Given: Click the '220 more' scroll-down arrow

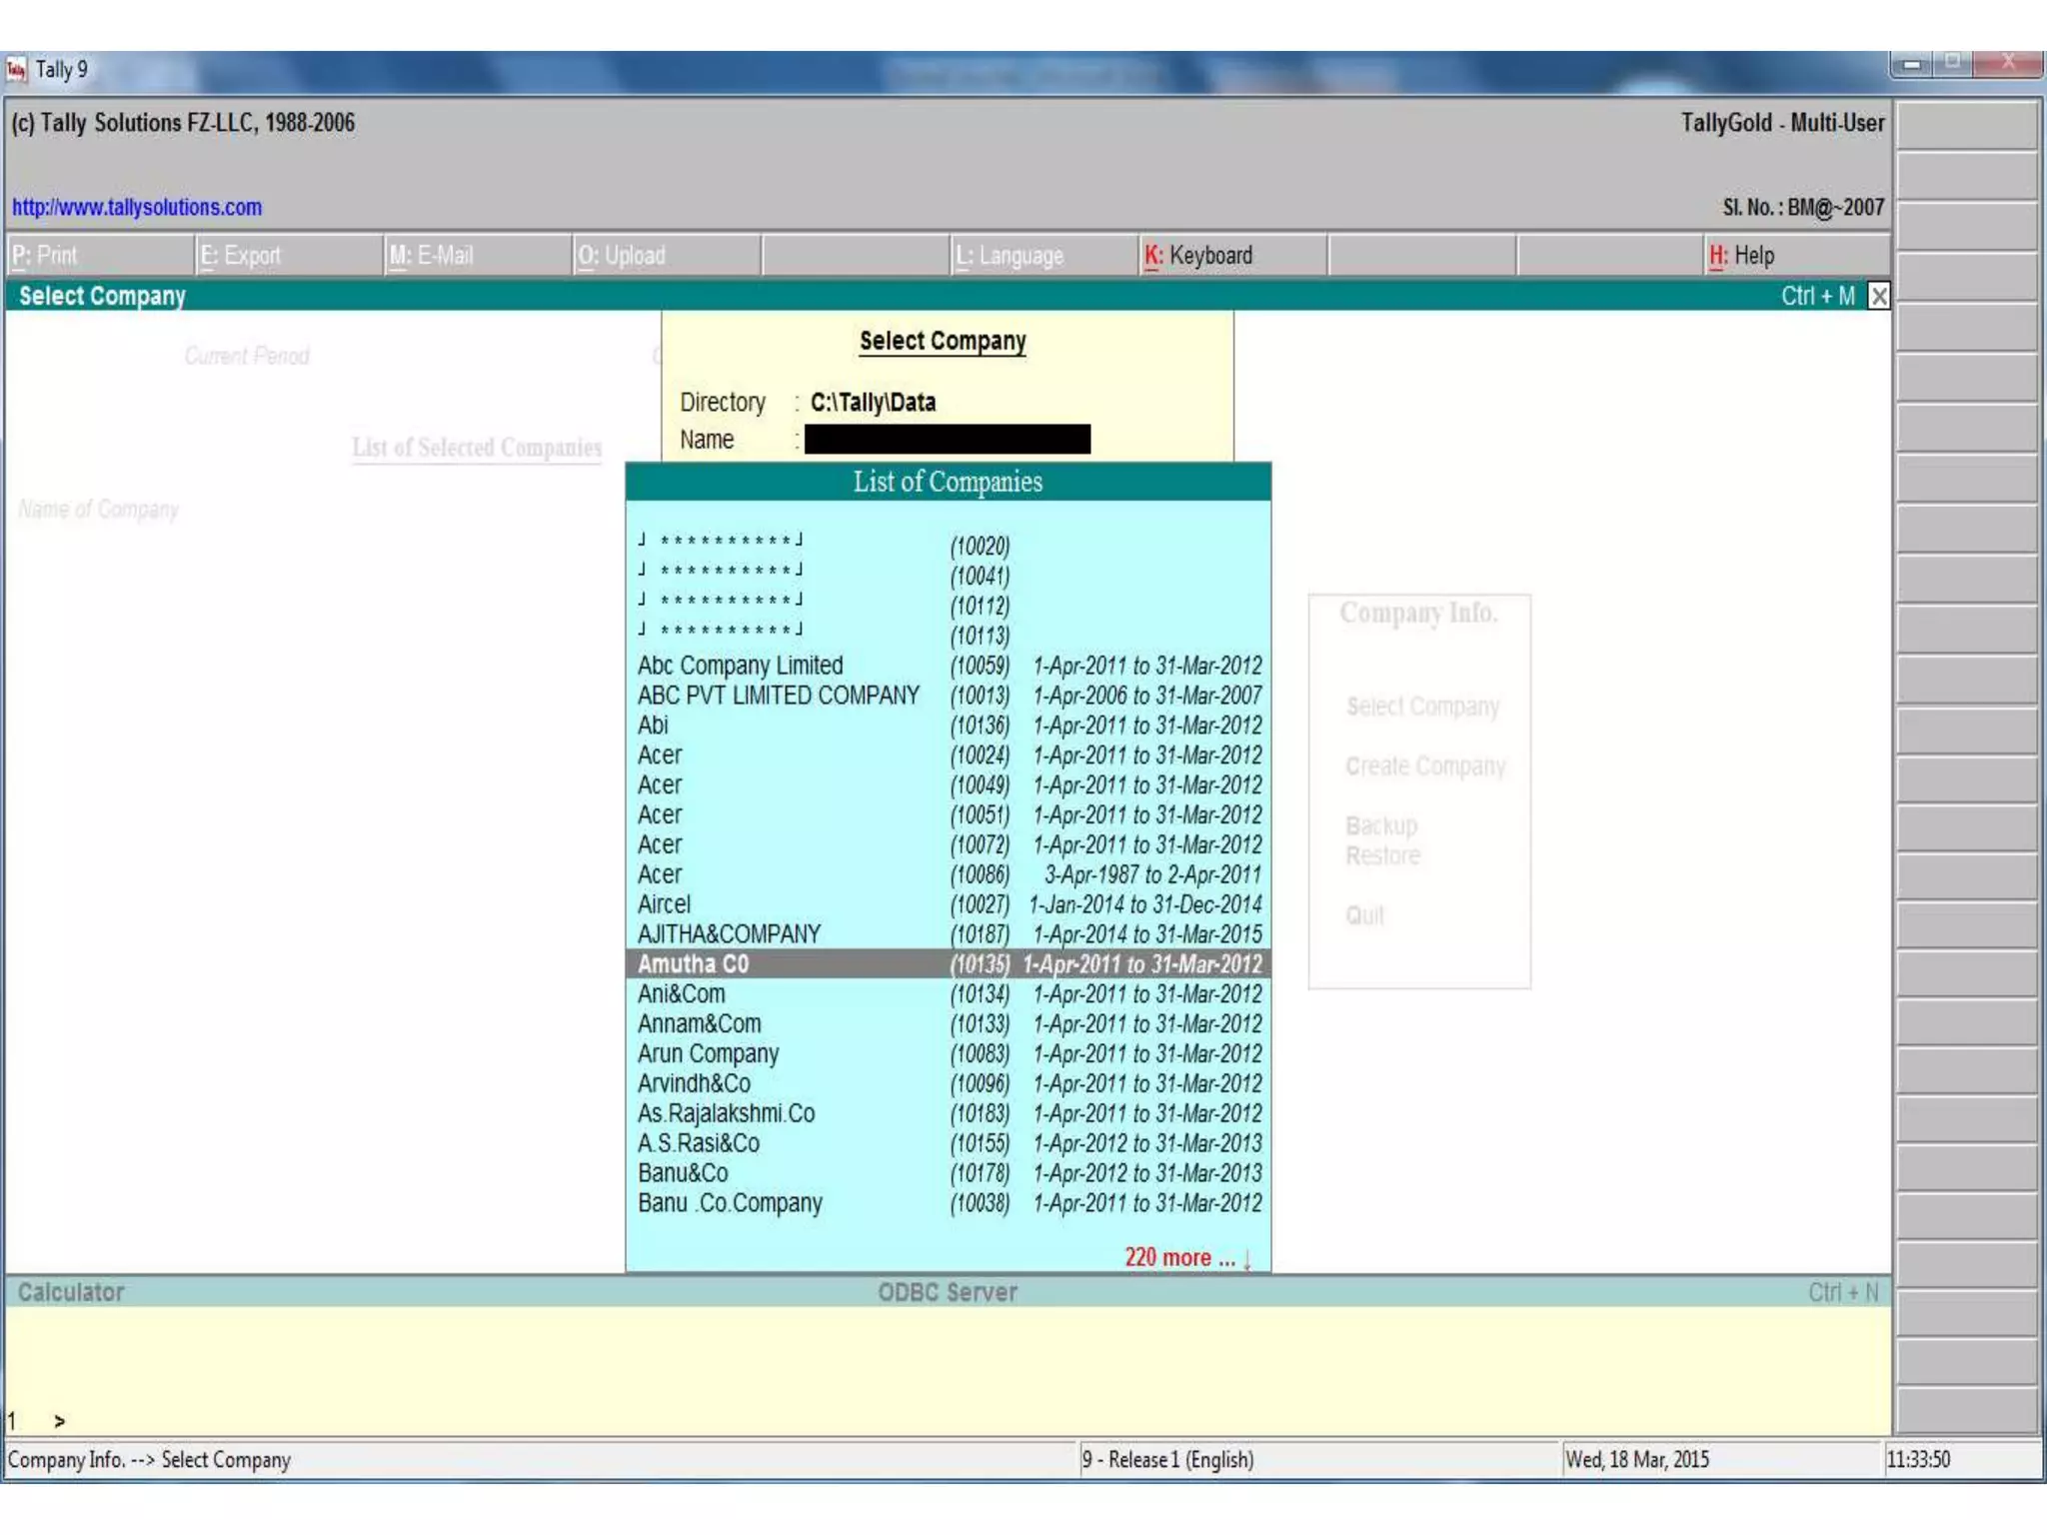Looking at the screenshot, I should [x=1247, y=1258].
